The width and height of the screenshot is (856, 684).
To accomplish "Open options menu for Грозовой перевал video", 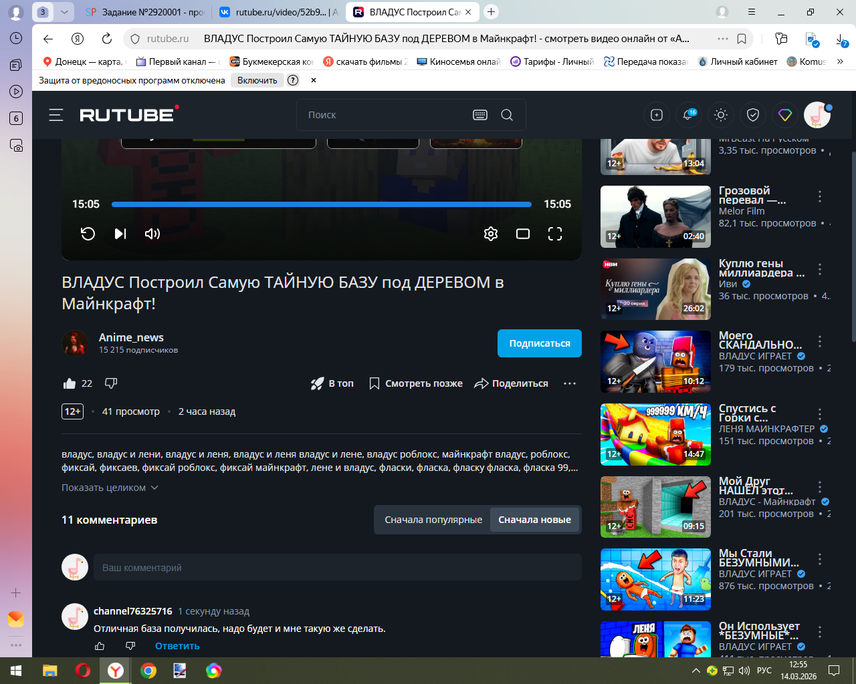I will pos(820,196).
